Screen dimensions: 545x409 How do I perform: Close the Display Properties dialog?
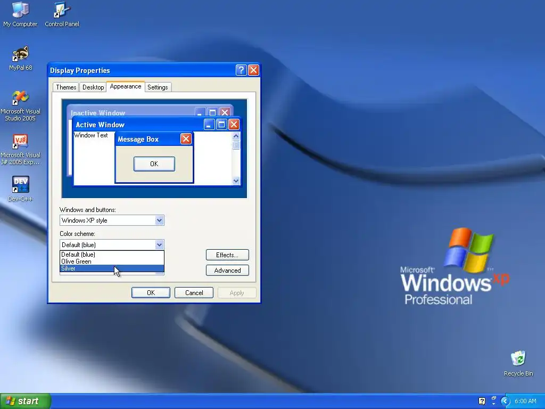254,70
